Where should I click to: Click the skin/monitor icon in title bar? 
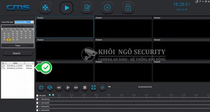(x=197, y=2)
